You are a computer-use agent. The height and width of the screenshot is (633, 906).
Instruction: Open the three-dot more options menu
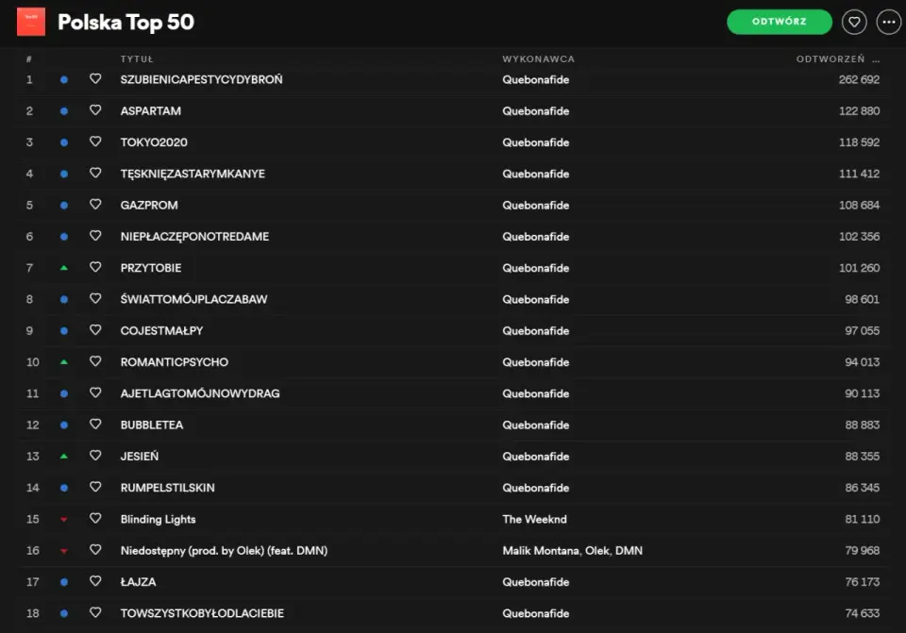pos(889,22)
